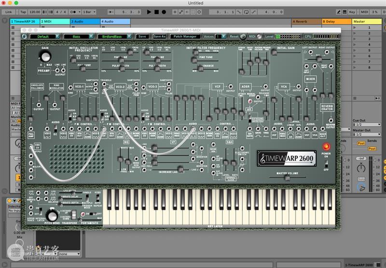Click the Pitch Bend knob
This screenshot has height=268, width=386.
coord(52,216)
